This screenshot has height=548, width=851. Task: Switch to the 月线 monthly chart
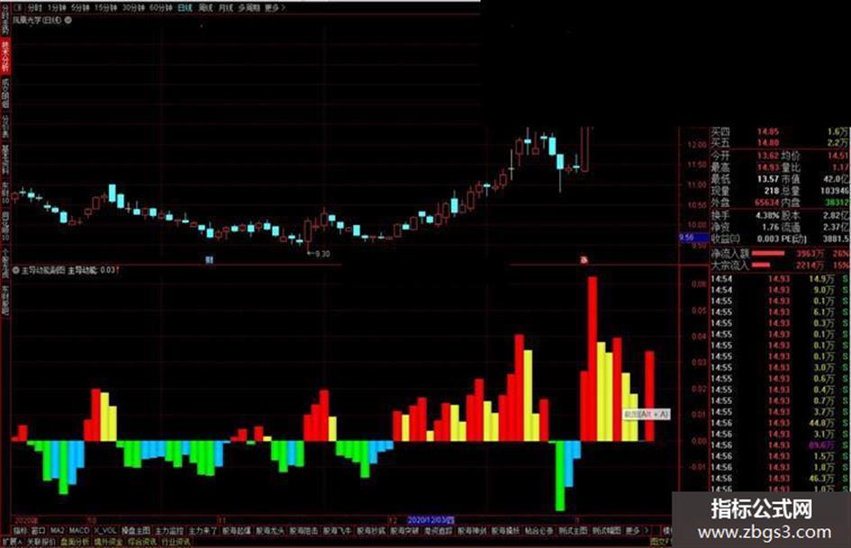pos(225,8)
